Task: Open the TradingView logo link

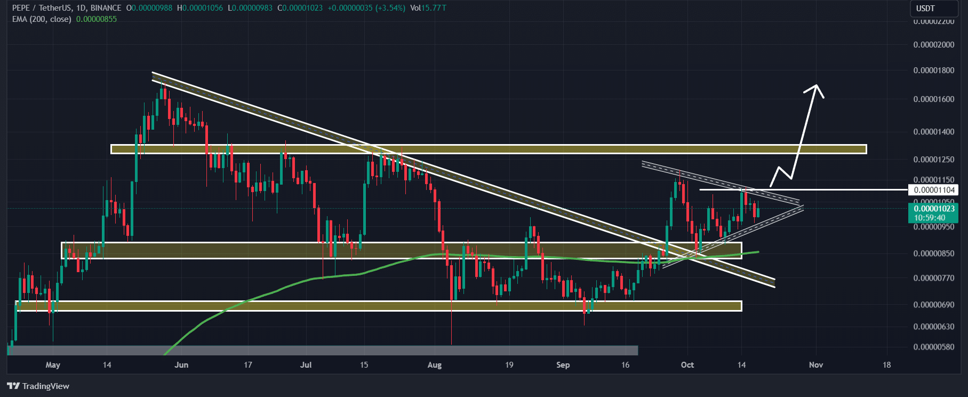Action: tap(38, 386)
